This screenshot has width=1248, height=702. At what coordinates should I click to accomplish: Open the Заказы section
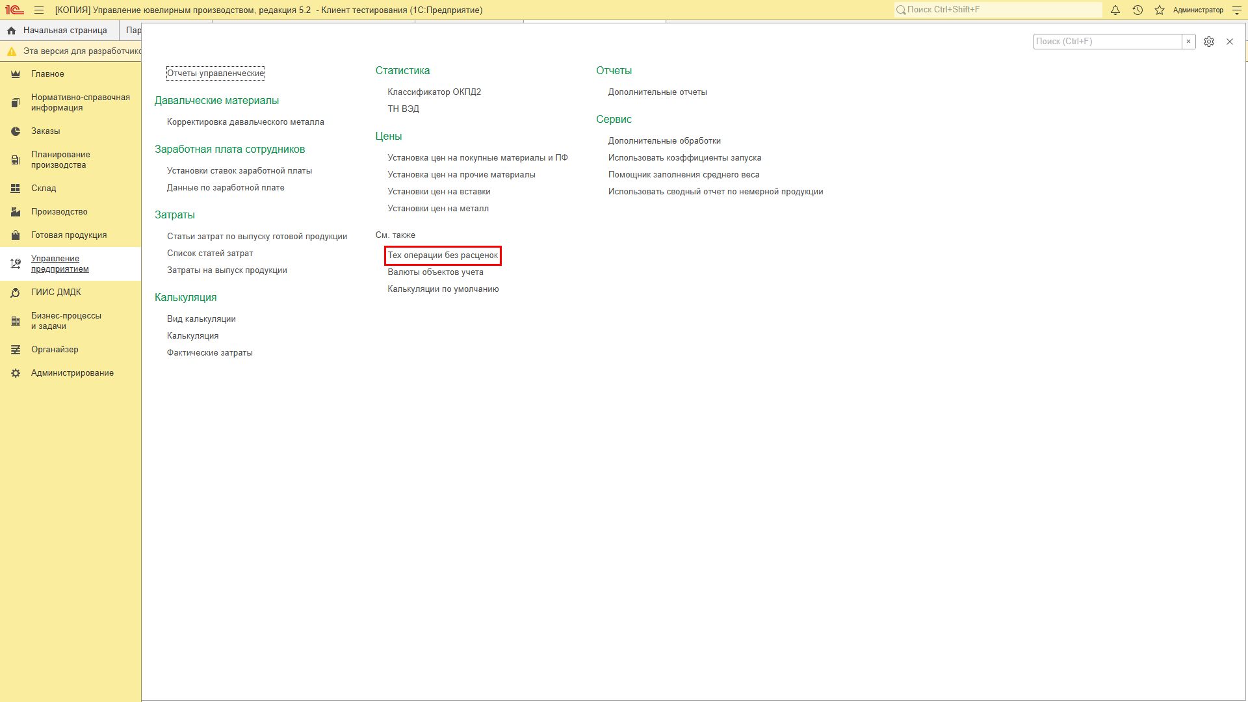pos(45,131)
